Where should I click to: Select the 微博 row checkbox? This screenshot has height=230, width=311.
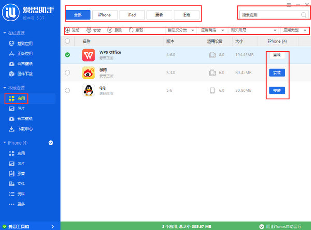tap(67, 73)
